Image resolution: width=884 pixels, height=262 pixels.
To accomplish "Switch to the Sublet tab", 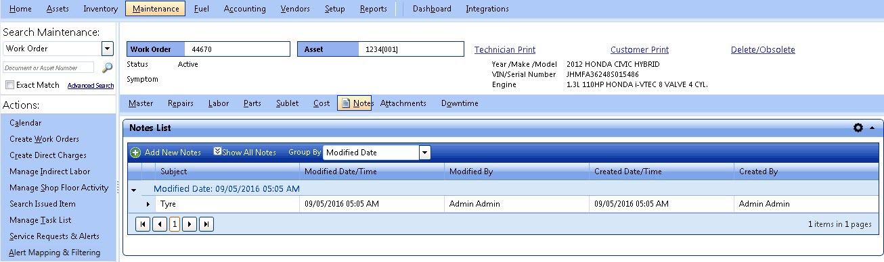I will (x=288, y=103).
